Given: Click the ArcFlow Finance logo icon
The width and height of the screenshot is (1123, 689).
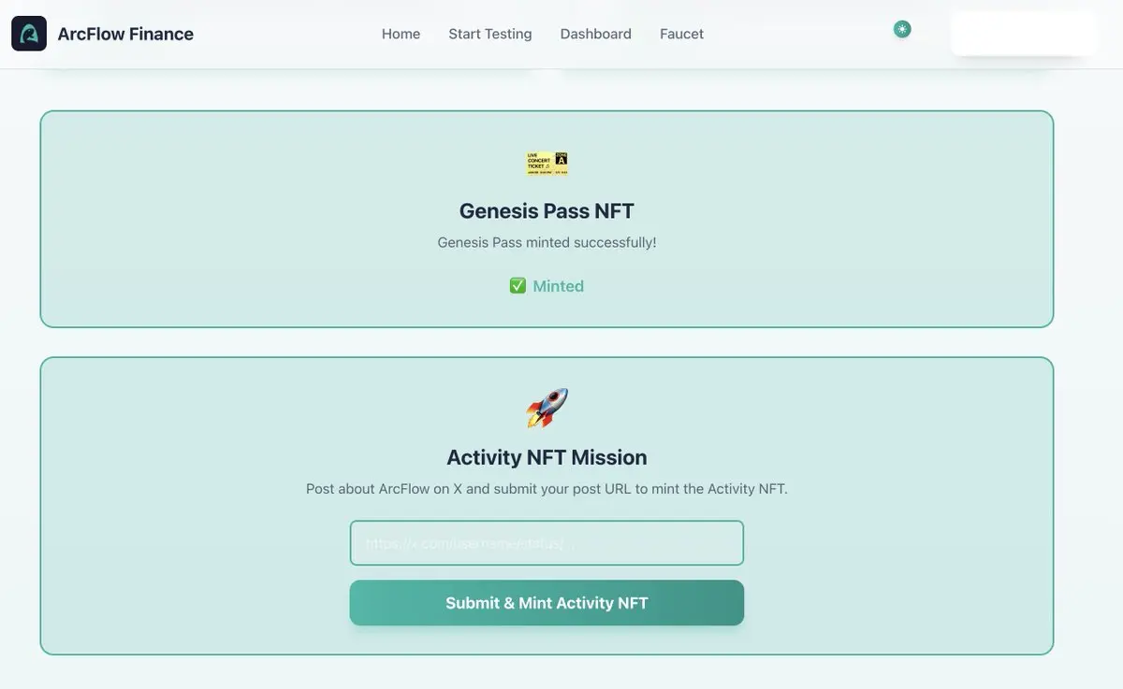Looking at the screenshot, I should tap(29, 34).
